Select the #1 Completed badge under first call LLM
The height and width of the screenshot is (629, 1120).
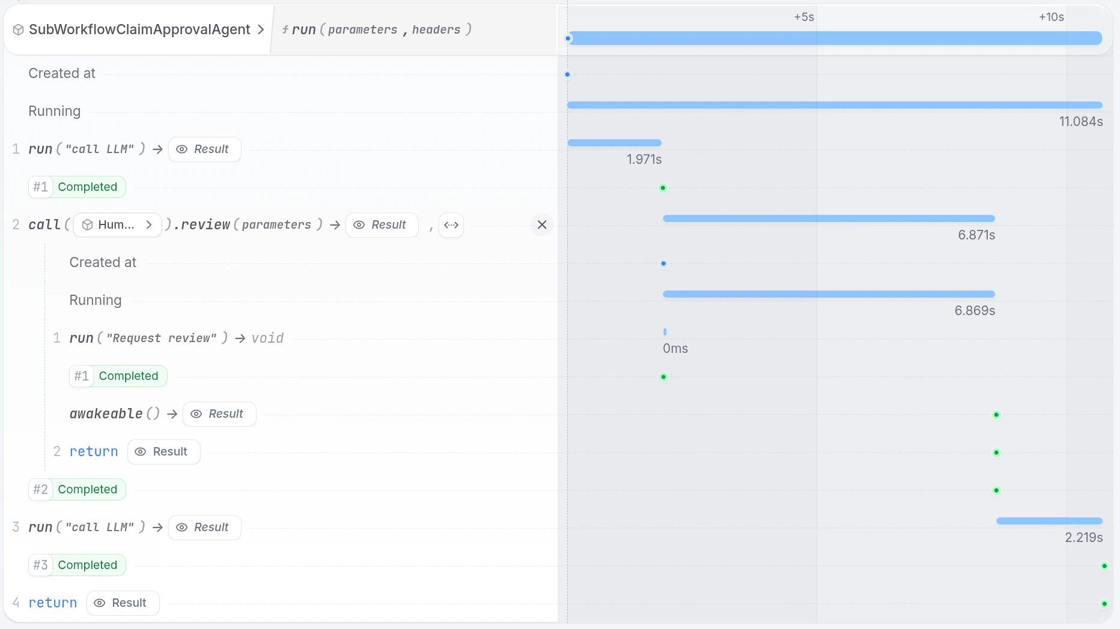pos(77,187)
